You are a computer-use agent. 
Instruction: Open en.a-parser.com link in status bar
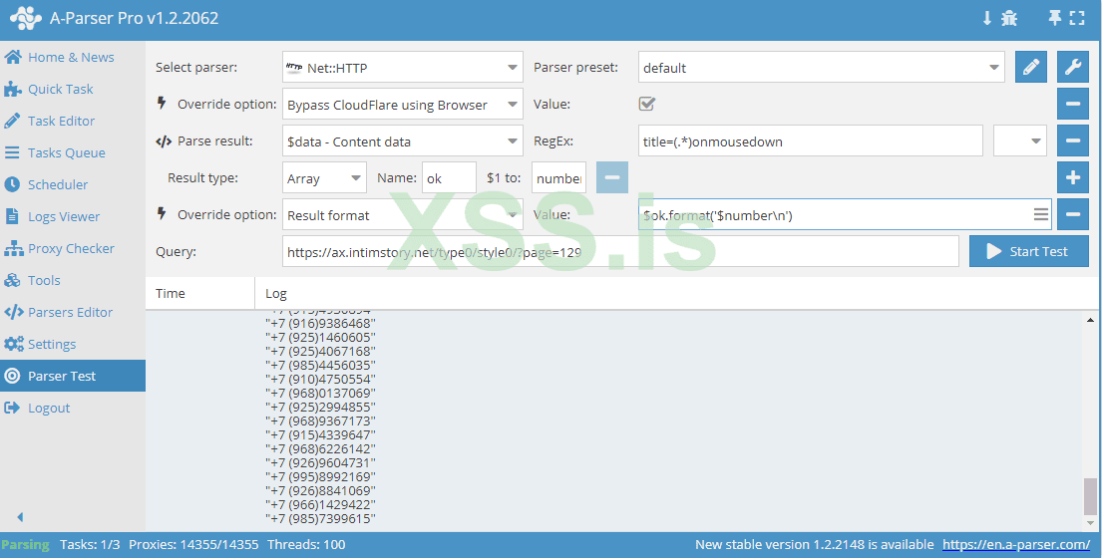click(1016, 545)
